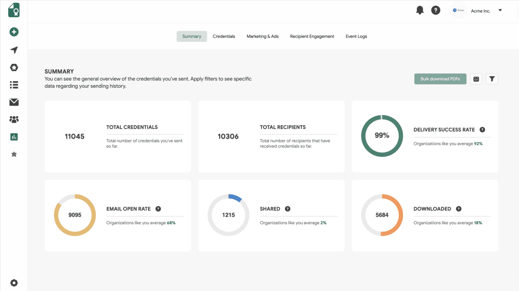Select the analytics bar chart sidebar icon

14,136
